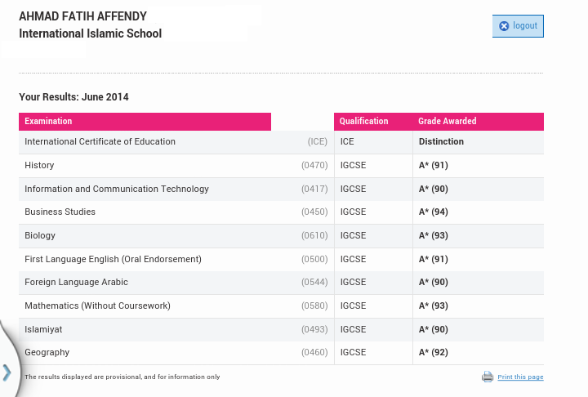Image resolution: width=588 pixels, height=397 pixels.
Task: Select the Business Studies row
Action: click(x=60, y=212)
